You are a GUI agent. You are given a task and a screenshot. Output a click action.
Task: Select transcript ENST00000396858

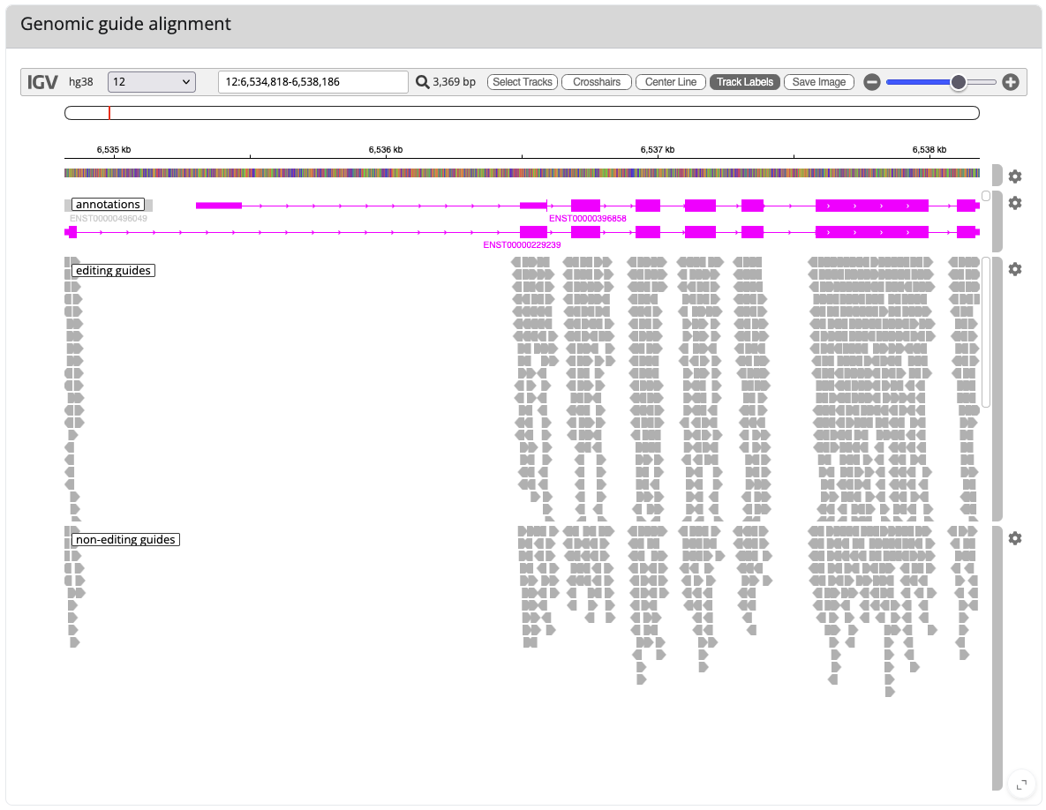[x=585, y=216]
